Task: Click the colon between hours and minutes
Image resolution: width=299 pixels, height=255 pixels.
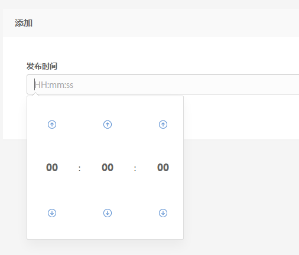Action: pos(80,168)
